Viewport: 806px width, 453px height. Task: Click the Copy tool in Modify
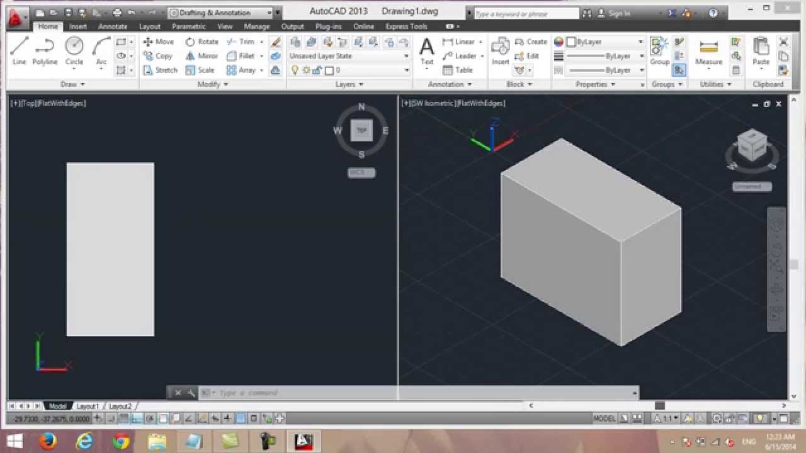157,56
